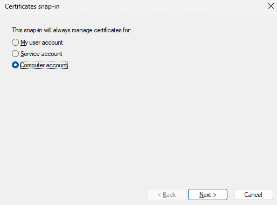Proceed with the Next > button

pos(207,195)
